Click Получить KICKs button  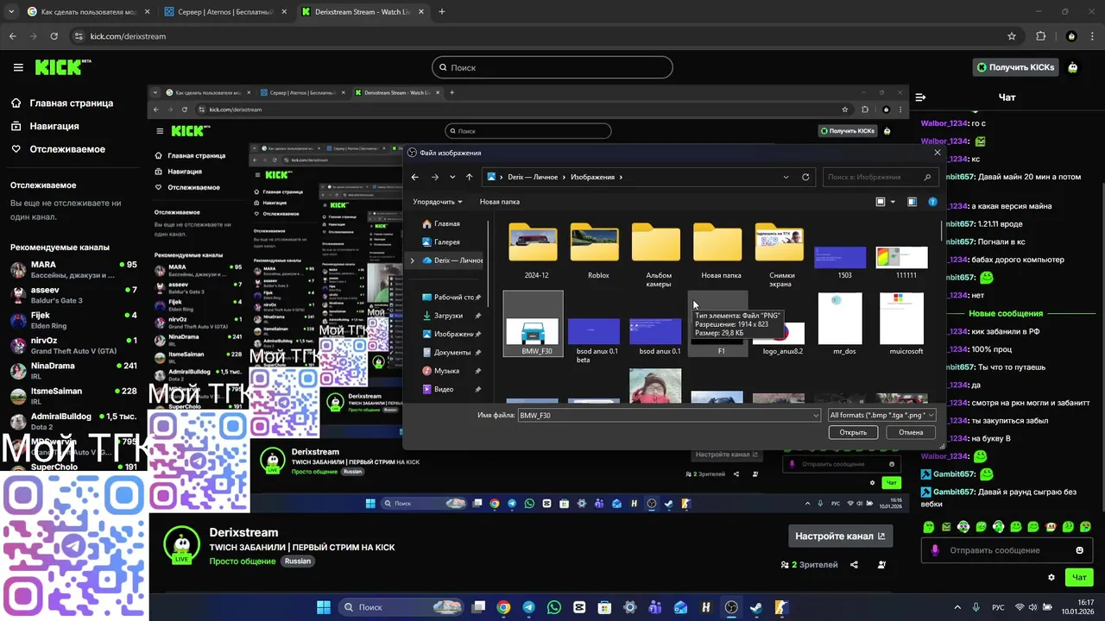click(x=1015, y=67)
